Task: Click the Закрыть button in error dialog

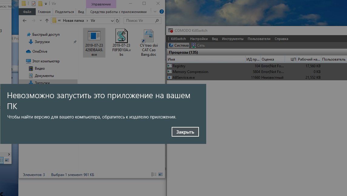Action: click(185, 132)
